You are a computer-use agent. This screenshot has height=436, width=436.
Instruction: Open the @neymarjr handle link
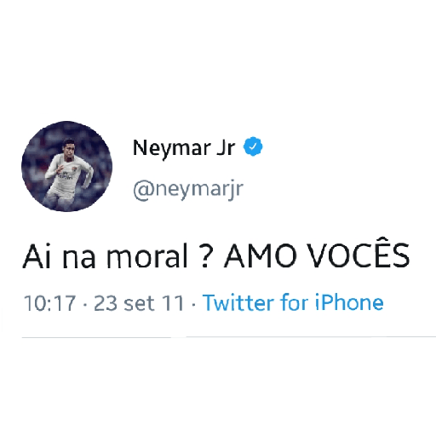(188, 189)
